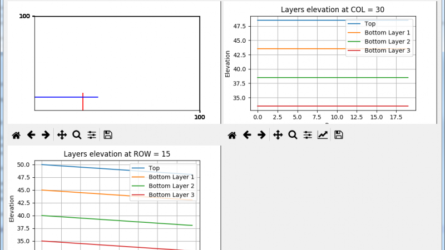Image resolution: width=445 pixels, height=250 pixels.
Task: Activate Zoom magnifier in right toolbar
Action: pyautogui.click(x=293, y=135)
